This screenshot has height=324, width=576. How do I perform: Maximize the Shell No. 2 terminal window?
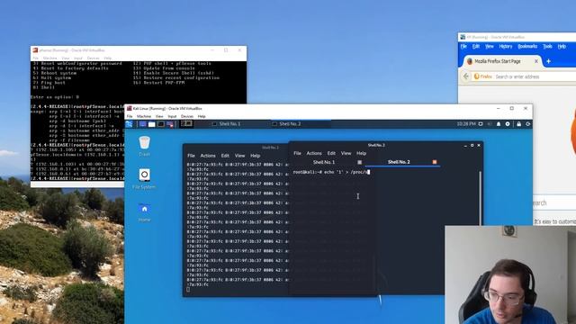472,146
